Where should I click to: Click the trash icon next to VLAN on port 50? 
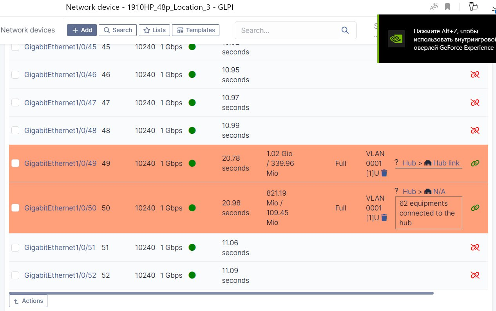[384, 218]
